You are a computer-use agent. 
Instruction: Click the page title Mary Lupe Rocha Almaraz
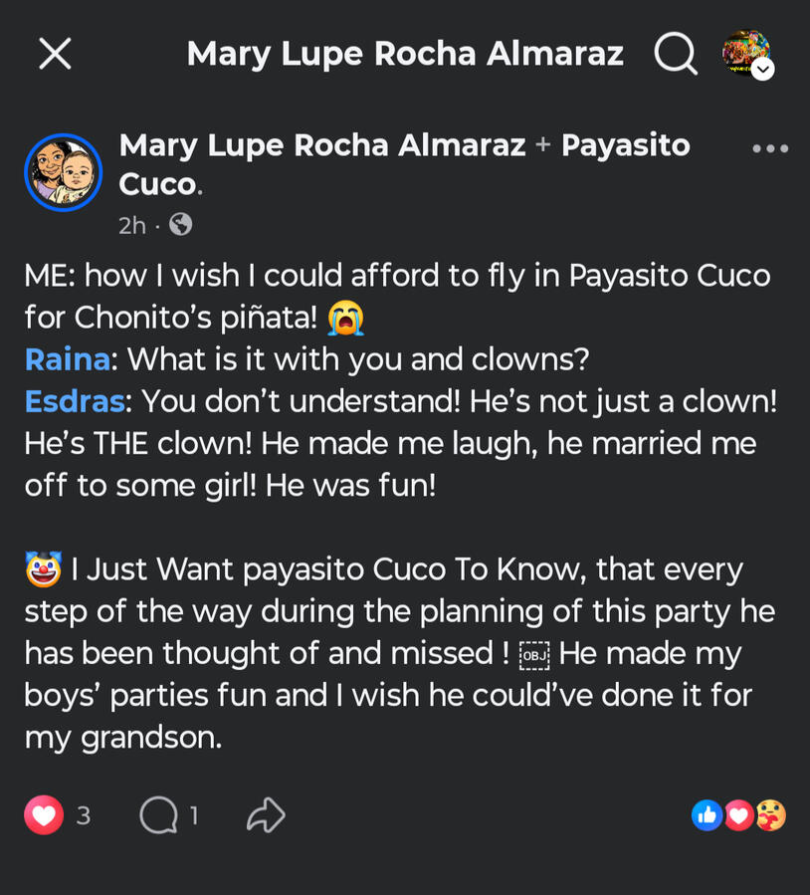pos(405,54)
